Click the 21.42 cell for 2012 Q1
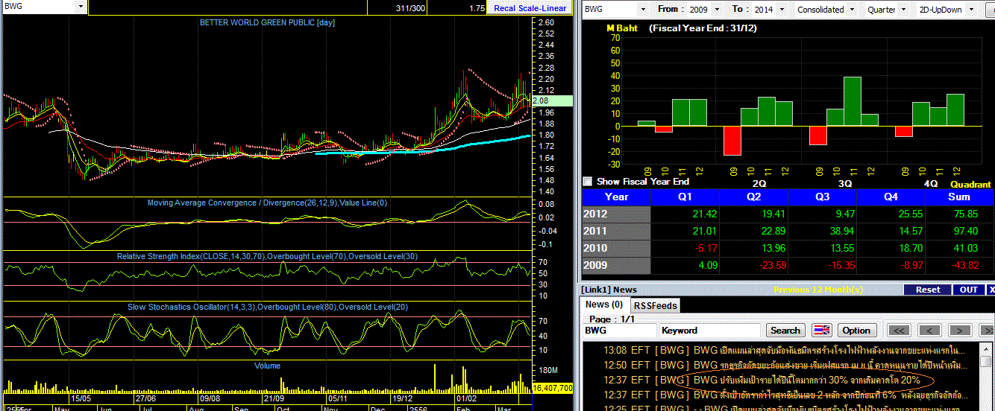Screen dimensions: 995x411 (x=685, y=214)
